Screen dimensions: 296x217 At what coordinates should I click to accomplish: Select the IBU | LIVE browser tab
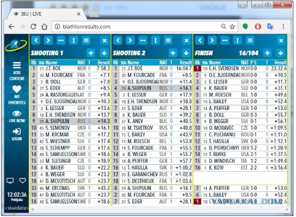click(47, 14)
